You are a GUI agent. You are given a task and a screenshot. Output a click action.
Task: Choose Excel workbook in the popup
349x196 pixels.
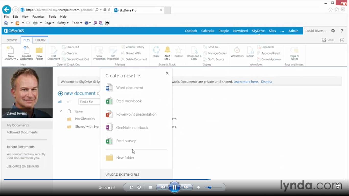click(x=124, y=101)
